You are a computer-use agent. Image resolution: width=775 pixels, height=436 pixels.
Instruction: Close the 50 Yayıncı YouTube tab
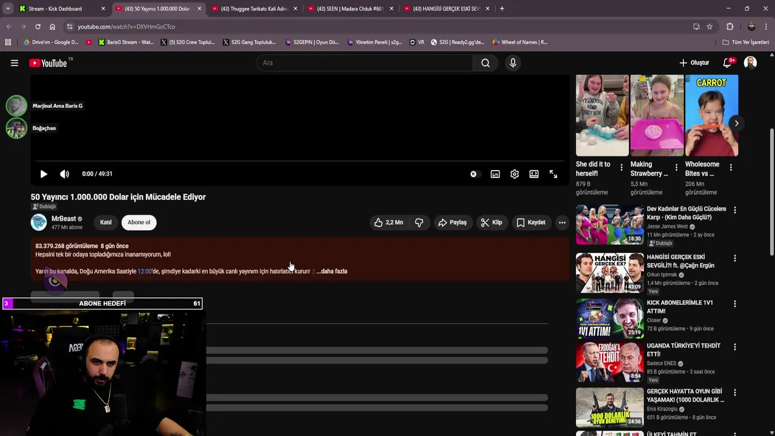click(199, 8)
